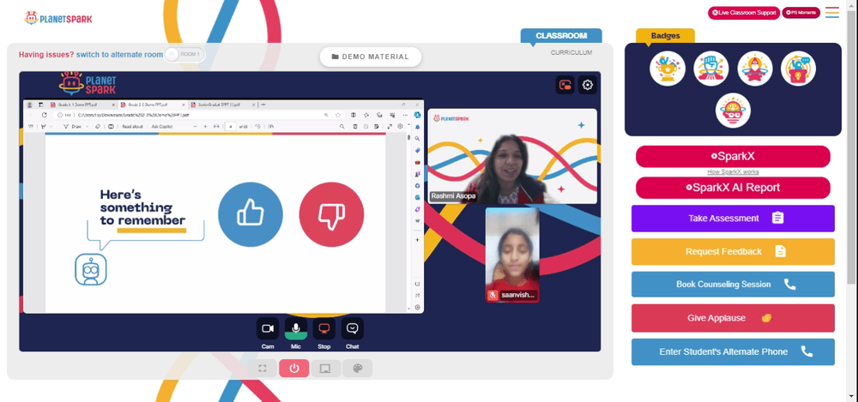Enter fullscreen using the corner-brackets button
Viewport: 858px width, 402px height.
262,368
